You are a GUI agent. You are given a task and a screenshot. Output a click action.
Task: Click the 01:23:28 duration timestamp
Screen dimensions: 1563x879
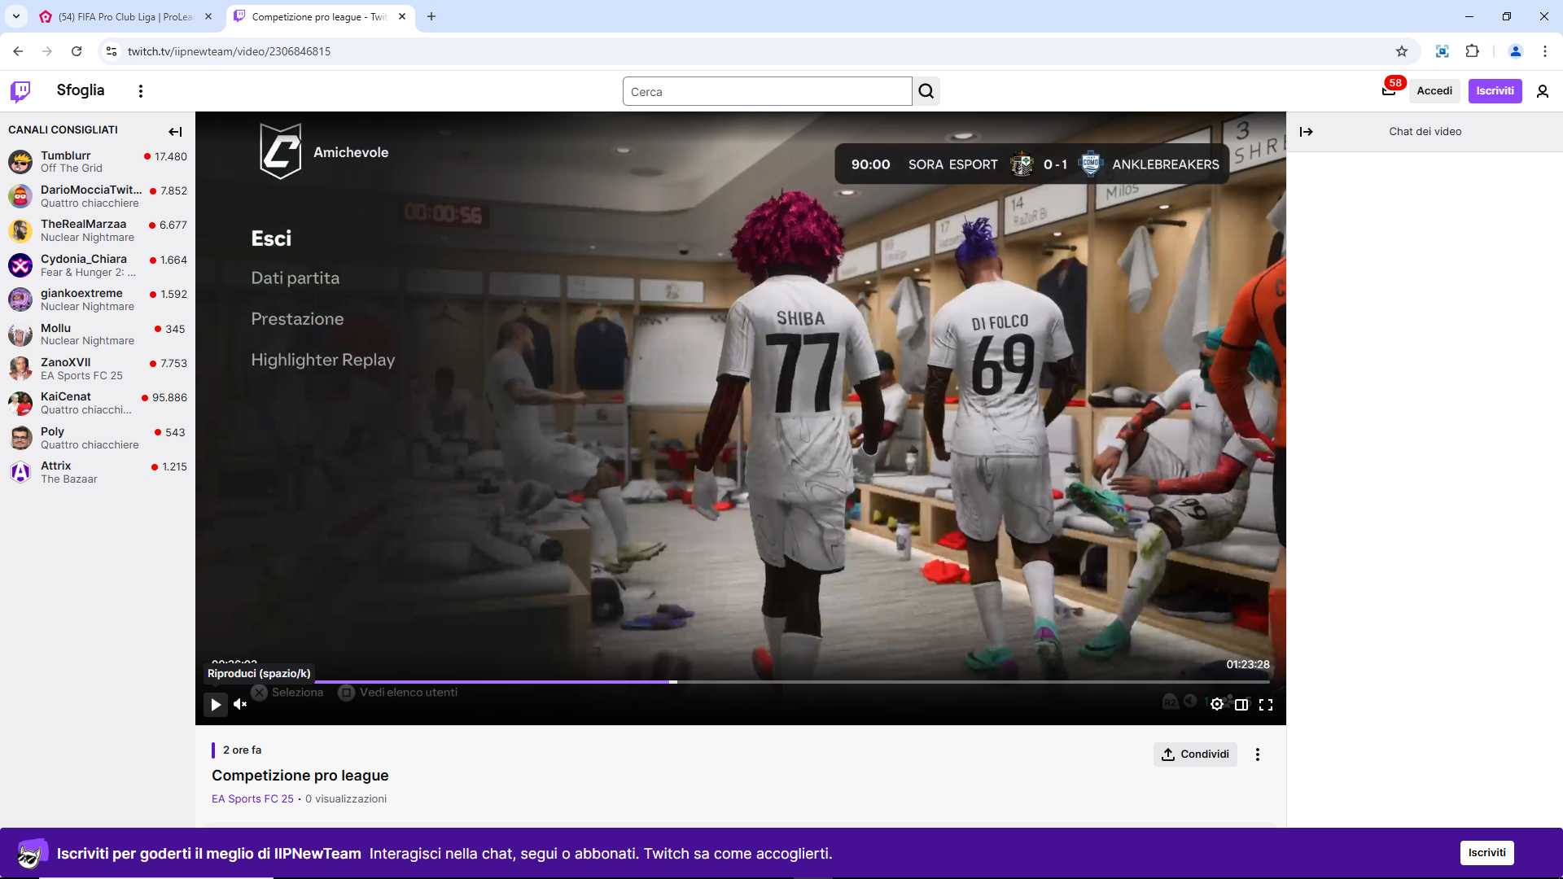pos(1248,665)
